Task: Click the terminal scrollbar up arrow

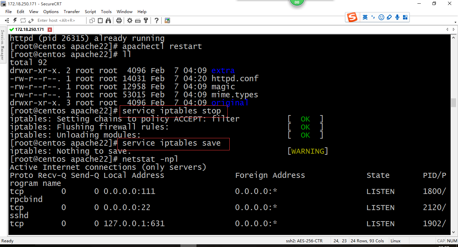Action: pos(454,37)
